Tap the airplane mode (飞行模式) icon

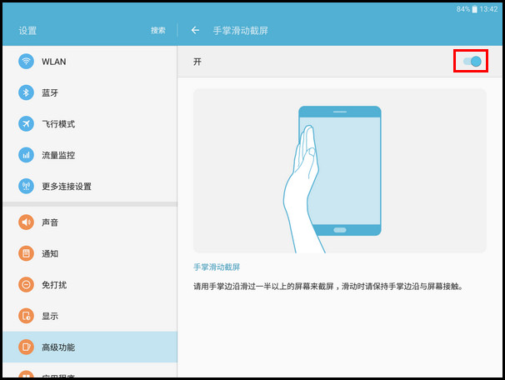click(26, 123)
